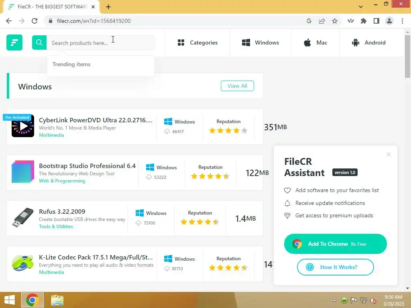411x308 pixels.
Task: Click download count 81713 cloud icon
Action: pyautogui.click(x=167, y=269)
